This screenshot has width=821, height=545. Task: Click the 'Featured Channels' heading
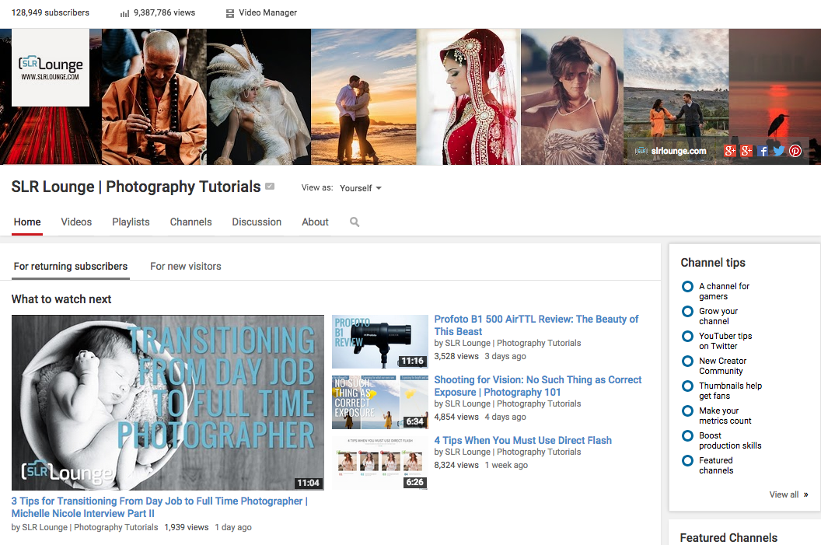click(x=728, y=538)
